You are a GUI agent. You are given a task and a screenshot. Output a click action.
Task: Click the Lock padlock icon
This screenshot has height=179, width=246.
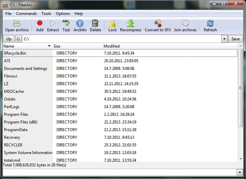[x=112, y=23]
